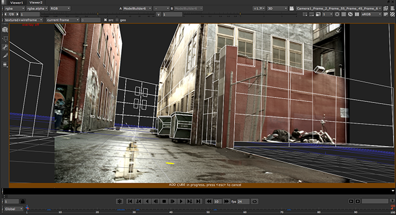Viewport: 396px width, 215px height.
Task: Click the viewer gain slider track
Action: click(98, 14)
